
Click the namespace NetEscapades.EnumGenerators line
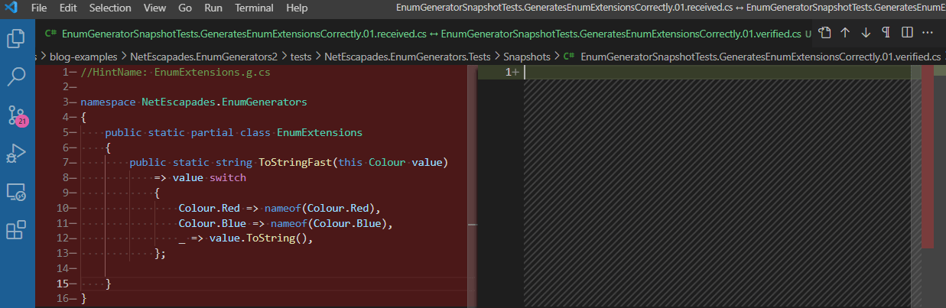[193, 102]
